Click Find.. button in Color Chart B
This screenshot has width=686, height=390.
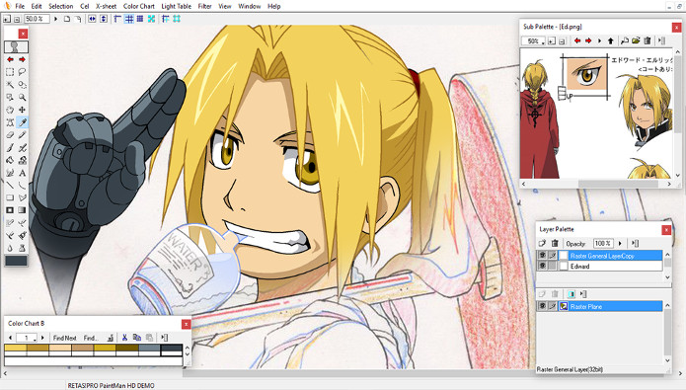91,338
